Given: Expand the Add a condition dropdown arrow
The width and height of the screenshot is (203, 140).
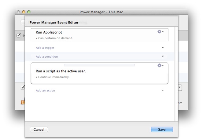Looking at the screenshot, I should pyautogui.click(x=163, y=56).
